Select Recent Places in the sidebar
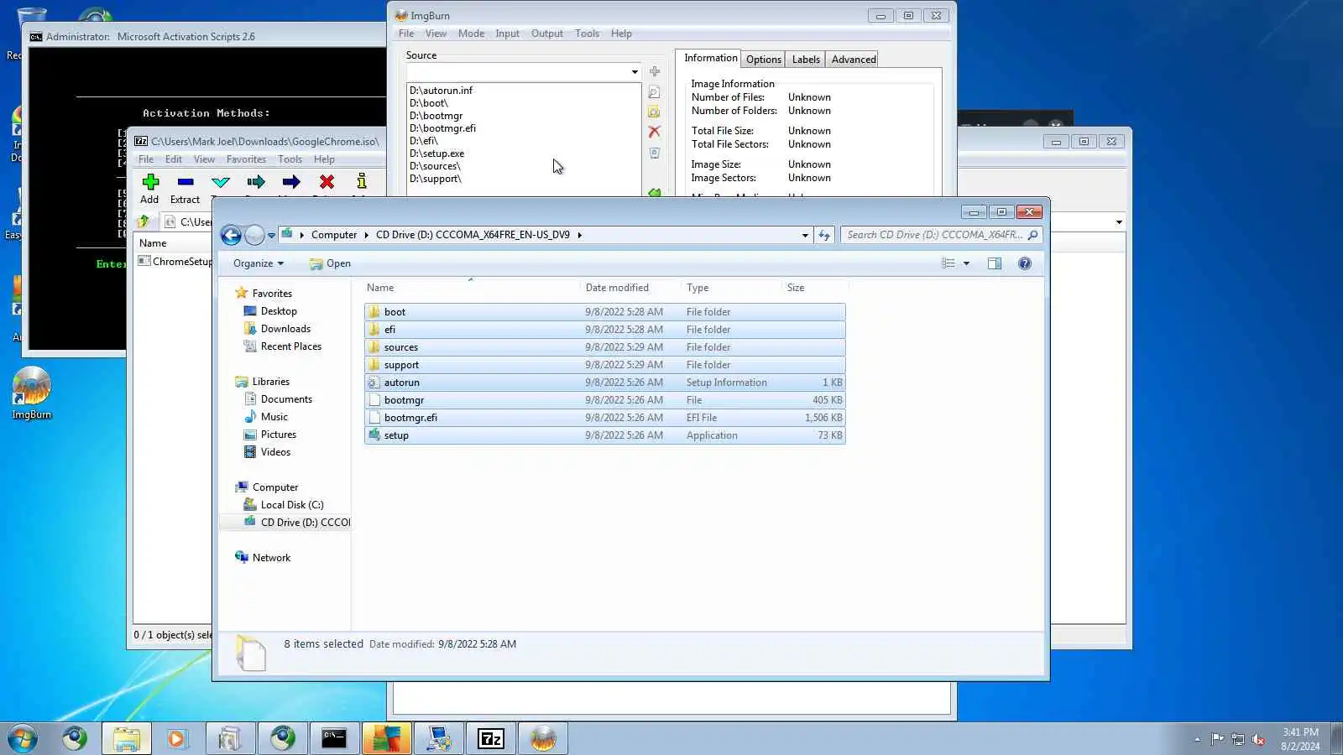Screen dimensions: 1343x755 point(290,346)
